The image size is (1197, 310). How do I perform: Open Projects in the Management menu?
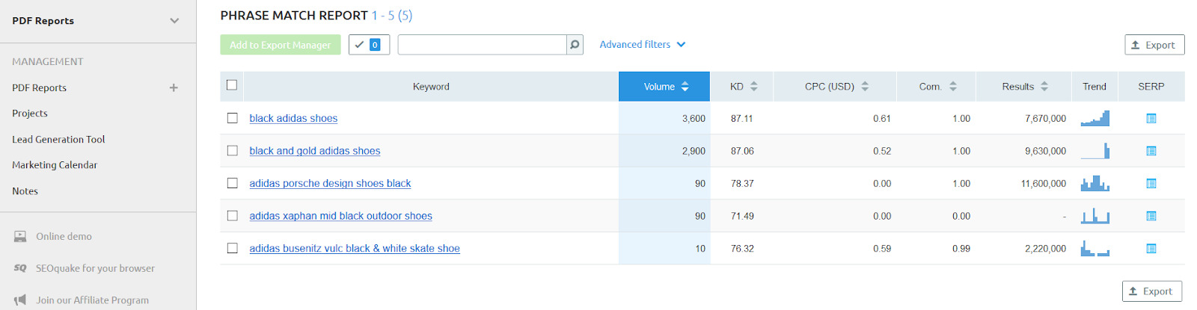[30, 114]
